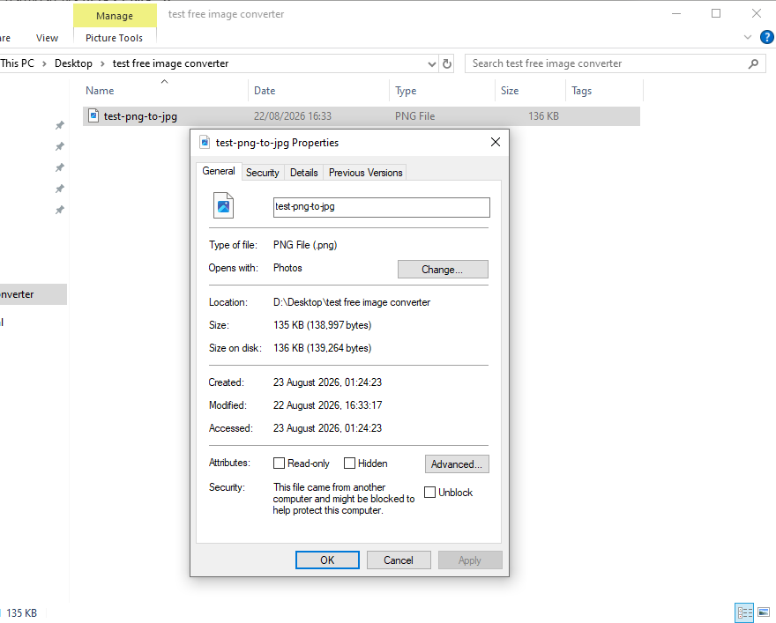The height and width of the screenshot is (623, 776).
Task: Click the chevron after This PC in path
Action: (x=44, y=63)
